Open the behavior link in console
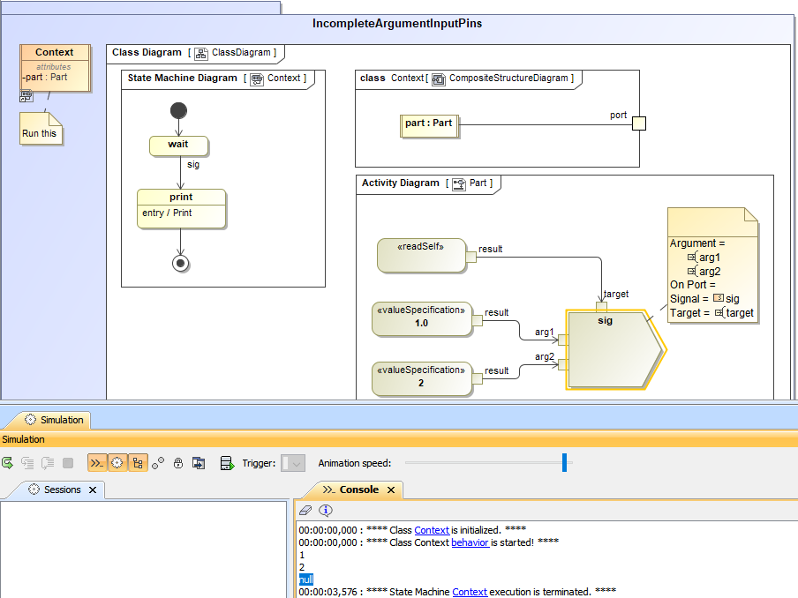 (x=470, y=542)
